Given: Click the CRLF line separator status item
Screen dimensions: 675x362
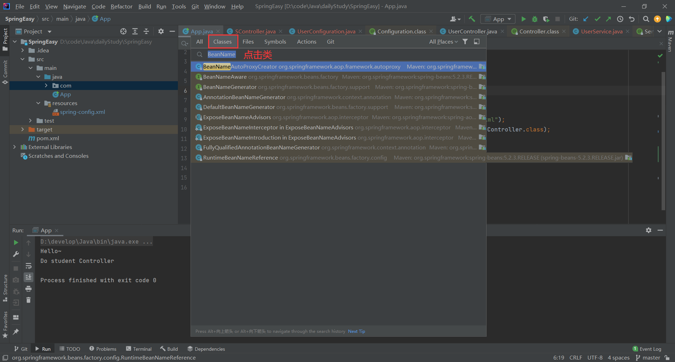Looking at the screenshot, I should pos(576,357).
